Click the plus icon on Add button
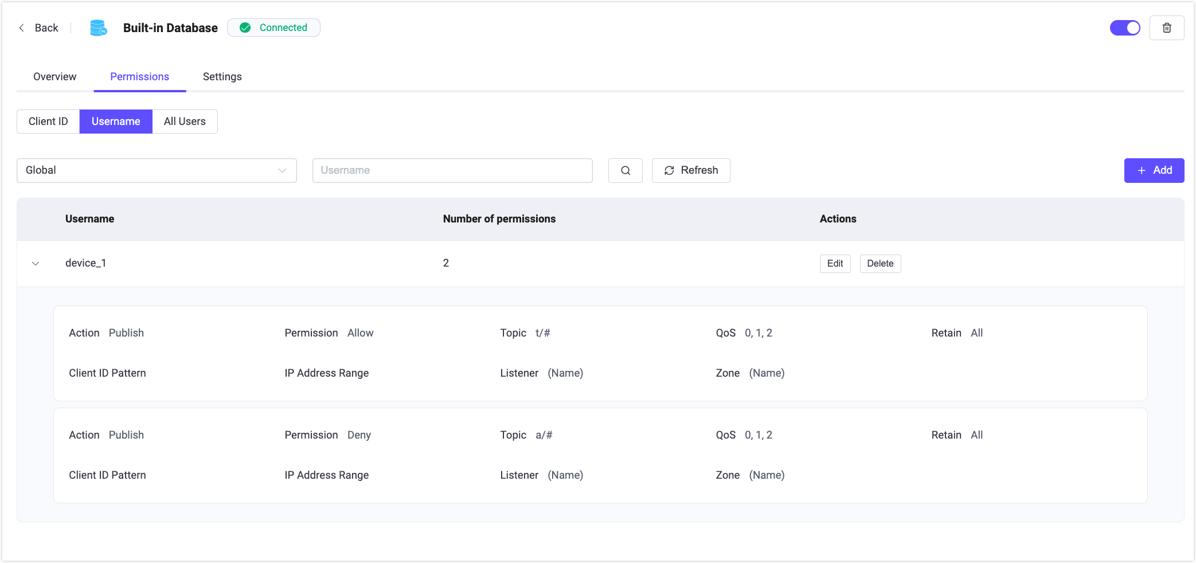Image resolution: width=1196 pixels, height=563 pixels. click(1142, 171)
